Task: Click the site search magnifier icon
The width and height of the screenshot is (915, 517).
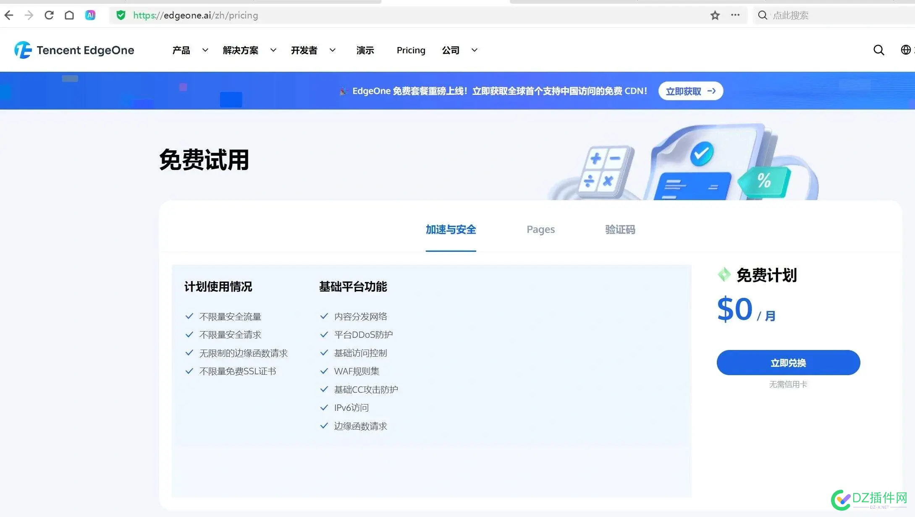Action: (878, 50)
